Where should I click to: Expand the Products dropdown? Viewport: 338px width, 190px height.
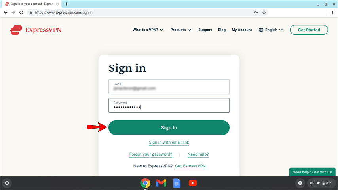pos(180,30)
